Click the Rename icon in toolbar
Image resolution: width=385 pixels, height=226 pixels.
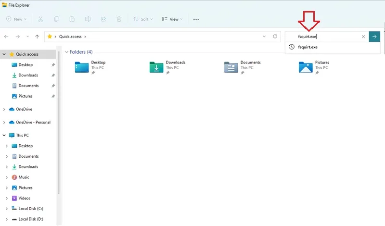[88, 19]
